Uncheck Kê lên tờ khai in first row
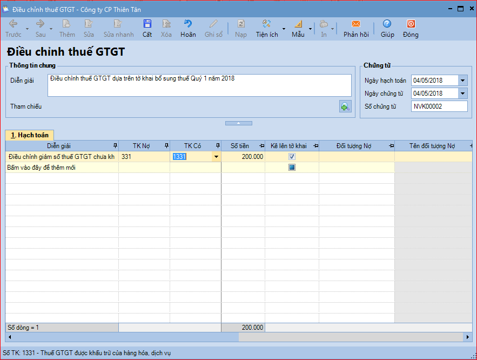 [292, 157]
